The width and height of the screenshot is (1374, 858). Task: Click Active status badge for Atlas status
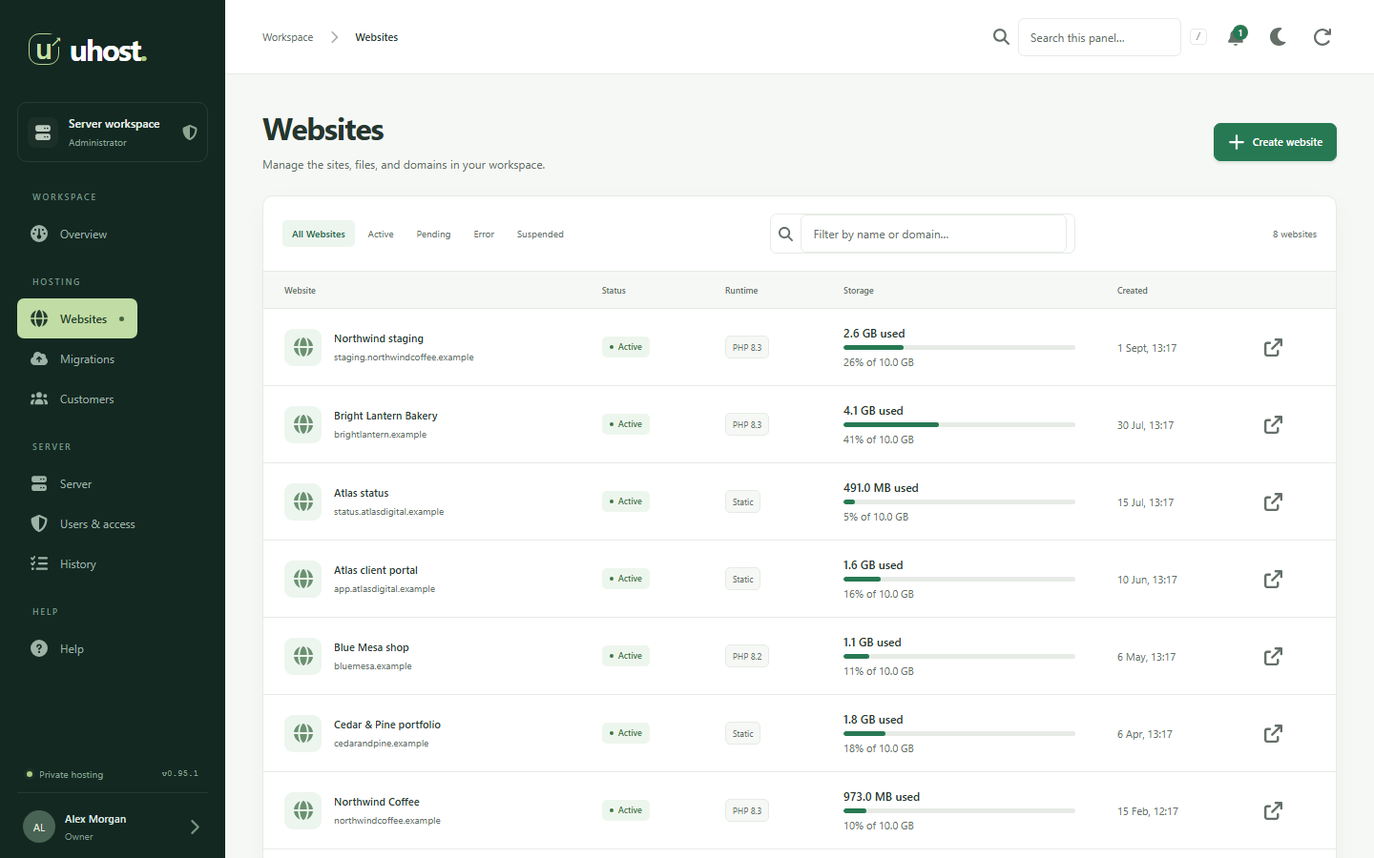point(626,501)
